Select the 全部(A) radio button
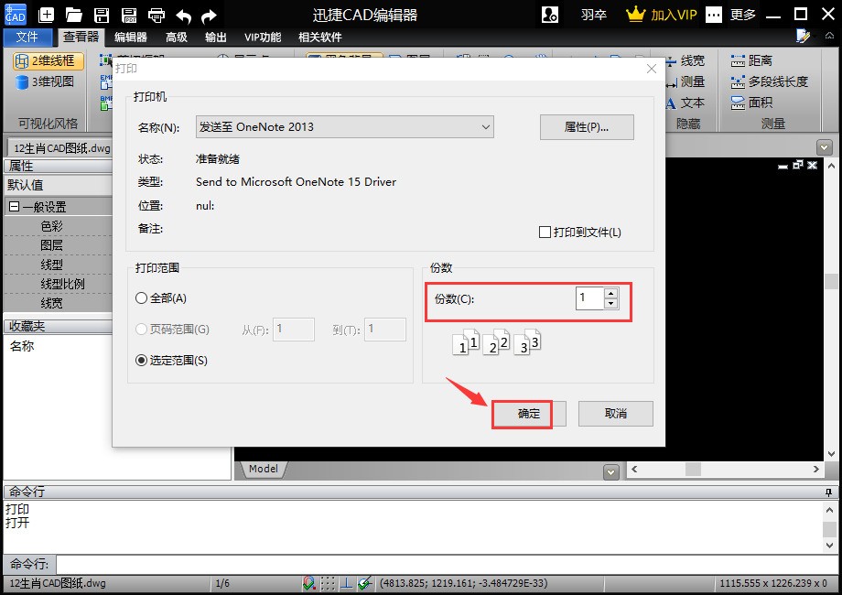 (x=141, y=298)
